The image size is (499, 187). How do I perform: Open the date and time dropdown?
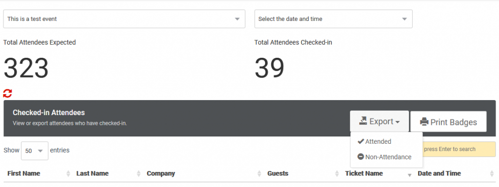pyautogui.click(x=333, y=19)
